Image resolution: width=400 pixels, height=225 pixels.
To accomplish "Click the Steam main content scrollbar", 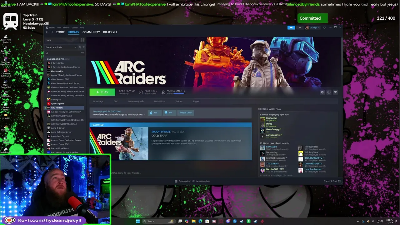I will (x=342, y=56).
